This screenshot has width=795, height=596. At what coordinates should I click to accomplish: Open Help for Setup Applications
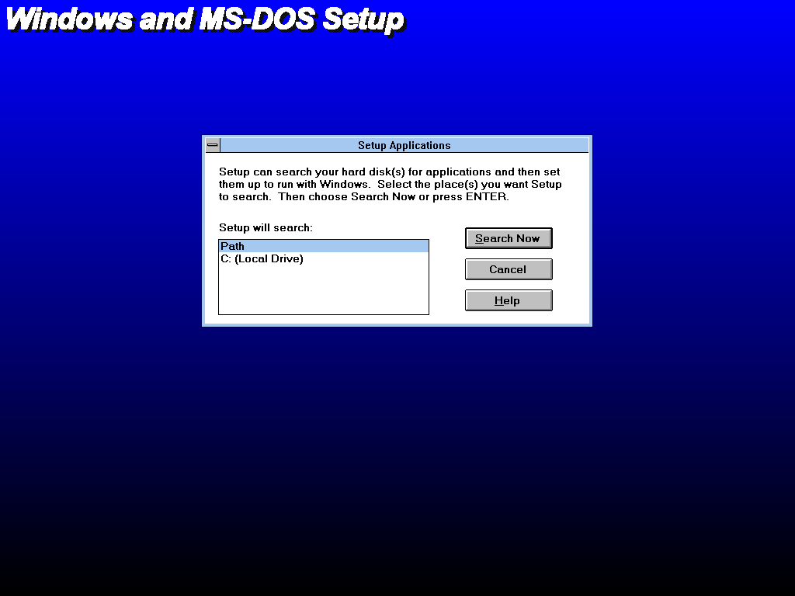(x=509, y=300)
